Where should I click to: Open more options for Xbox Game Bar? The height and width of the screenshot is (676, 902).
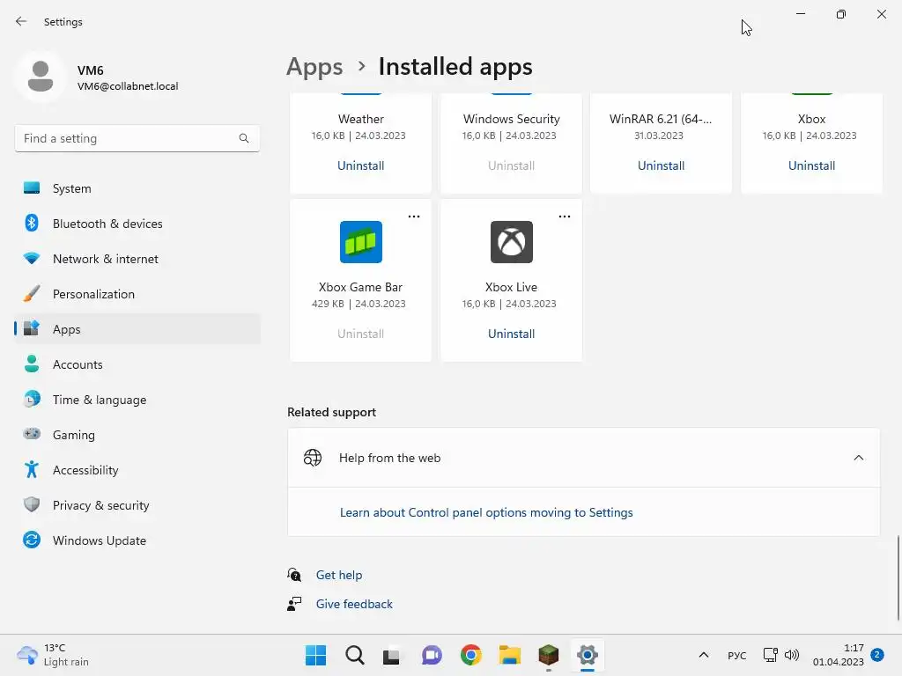point(414,217)
